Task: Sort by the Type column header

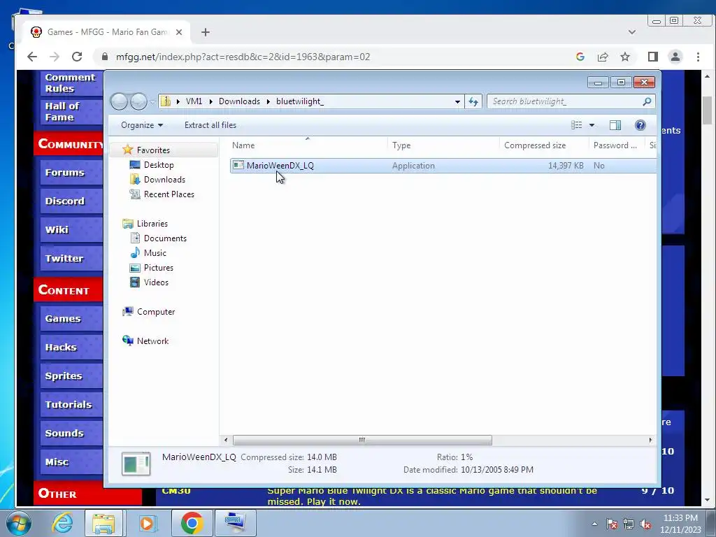Action: tap(443, 145)
